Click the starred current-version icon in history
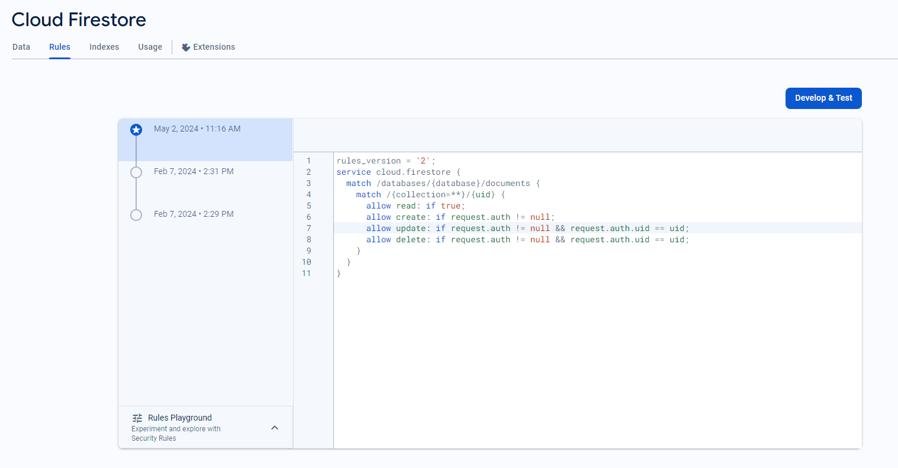 tap(136, 129)
